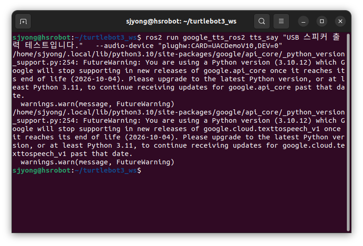Click the blue "~/turtlebot3_ws" path in the last prompt
363x246 pixels.
(x=106, y=171)
